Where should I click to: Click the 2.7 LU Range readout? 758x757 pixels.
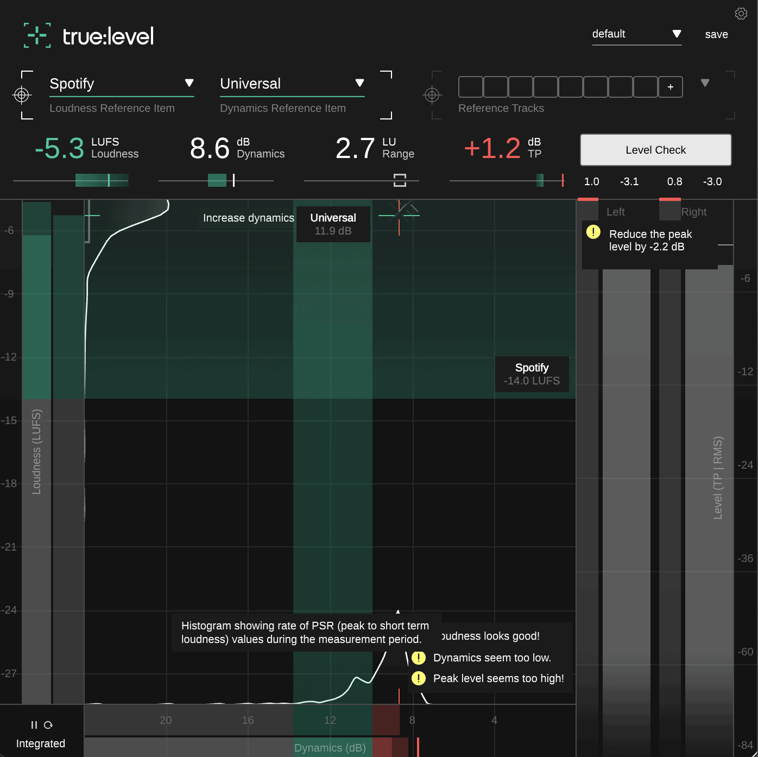tap(375, 148)
